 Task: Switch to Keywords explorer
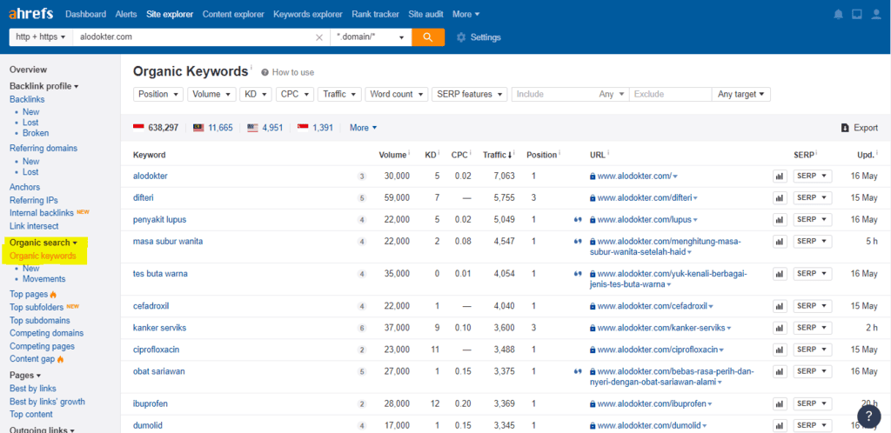pyautogui.click(x=308, y=14)
